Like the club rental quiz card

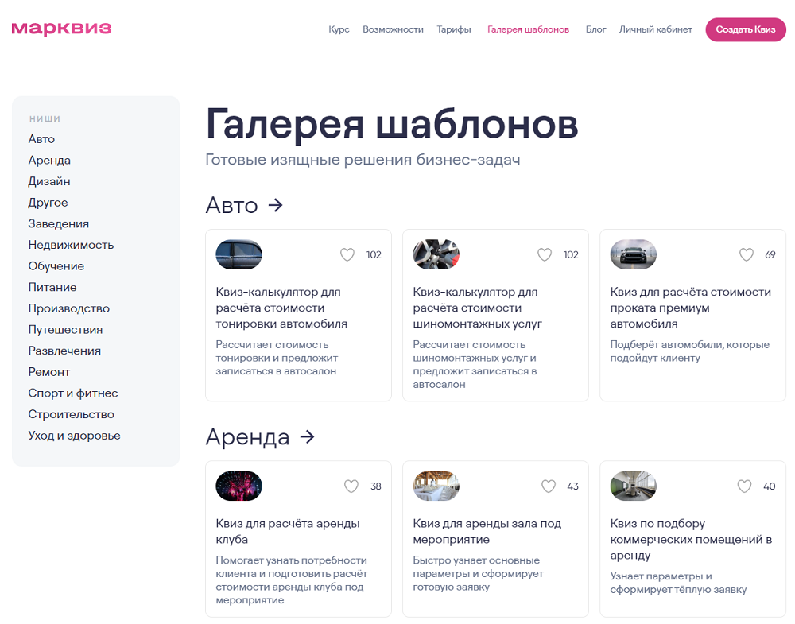click(351, 486)
